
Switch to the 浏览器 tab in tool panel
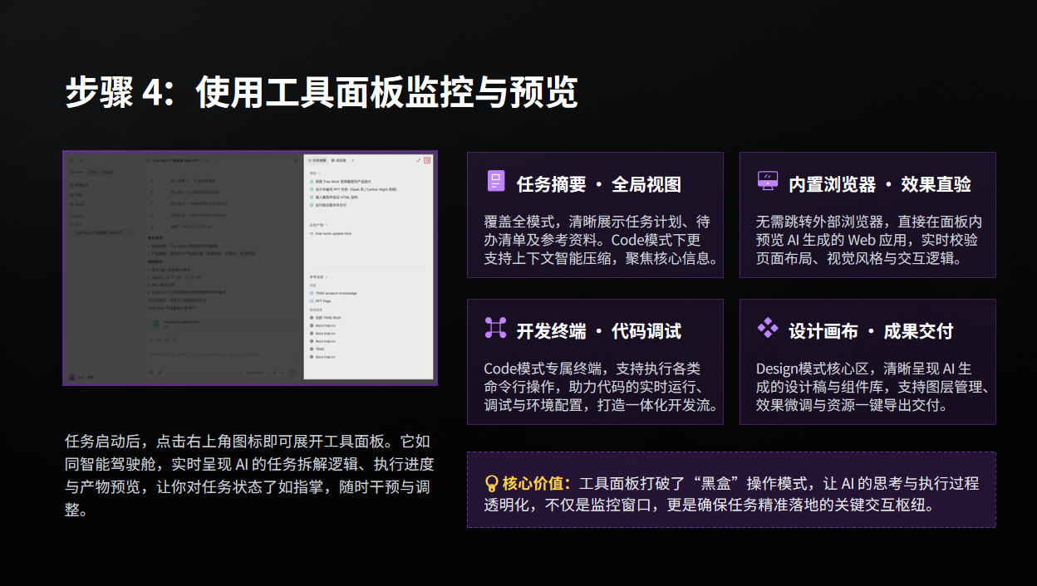click(338, 160)
